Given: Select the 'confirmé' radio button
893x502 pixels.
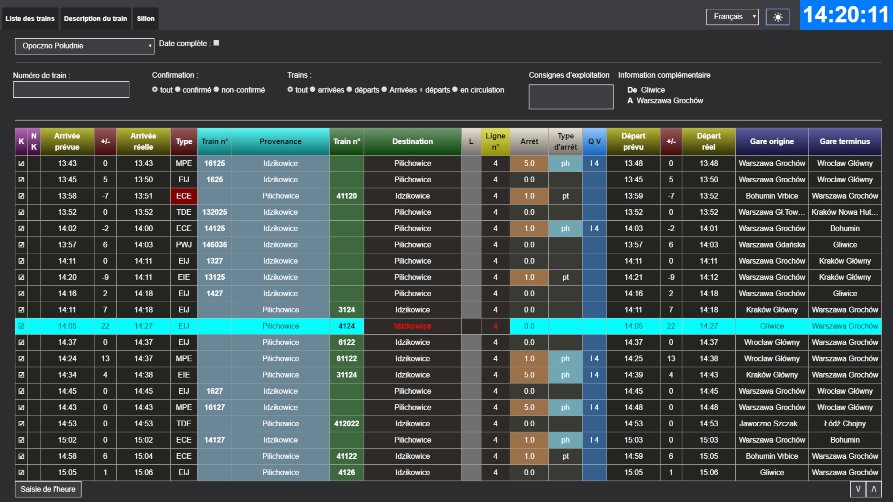Looking at the screenshot, I should [x=178, y=90].
